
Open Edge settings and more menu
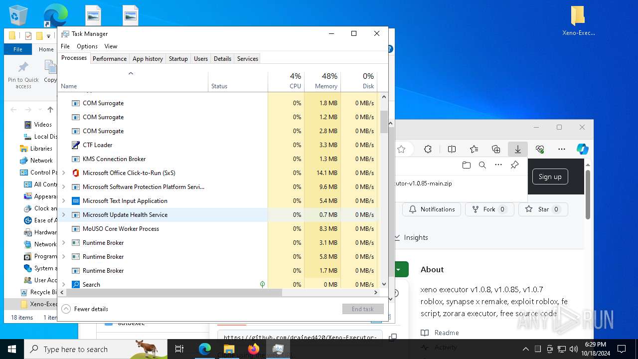[x=562, y=149]
